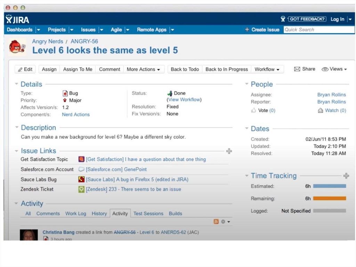Collapse the Issue Links section

pyautogui.click(x=16, y=151)
